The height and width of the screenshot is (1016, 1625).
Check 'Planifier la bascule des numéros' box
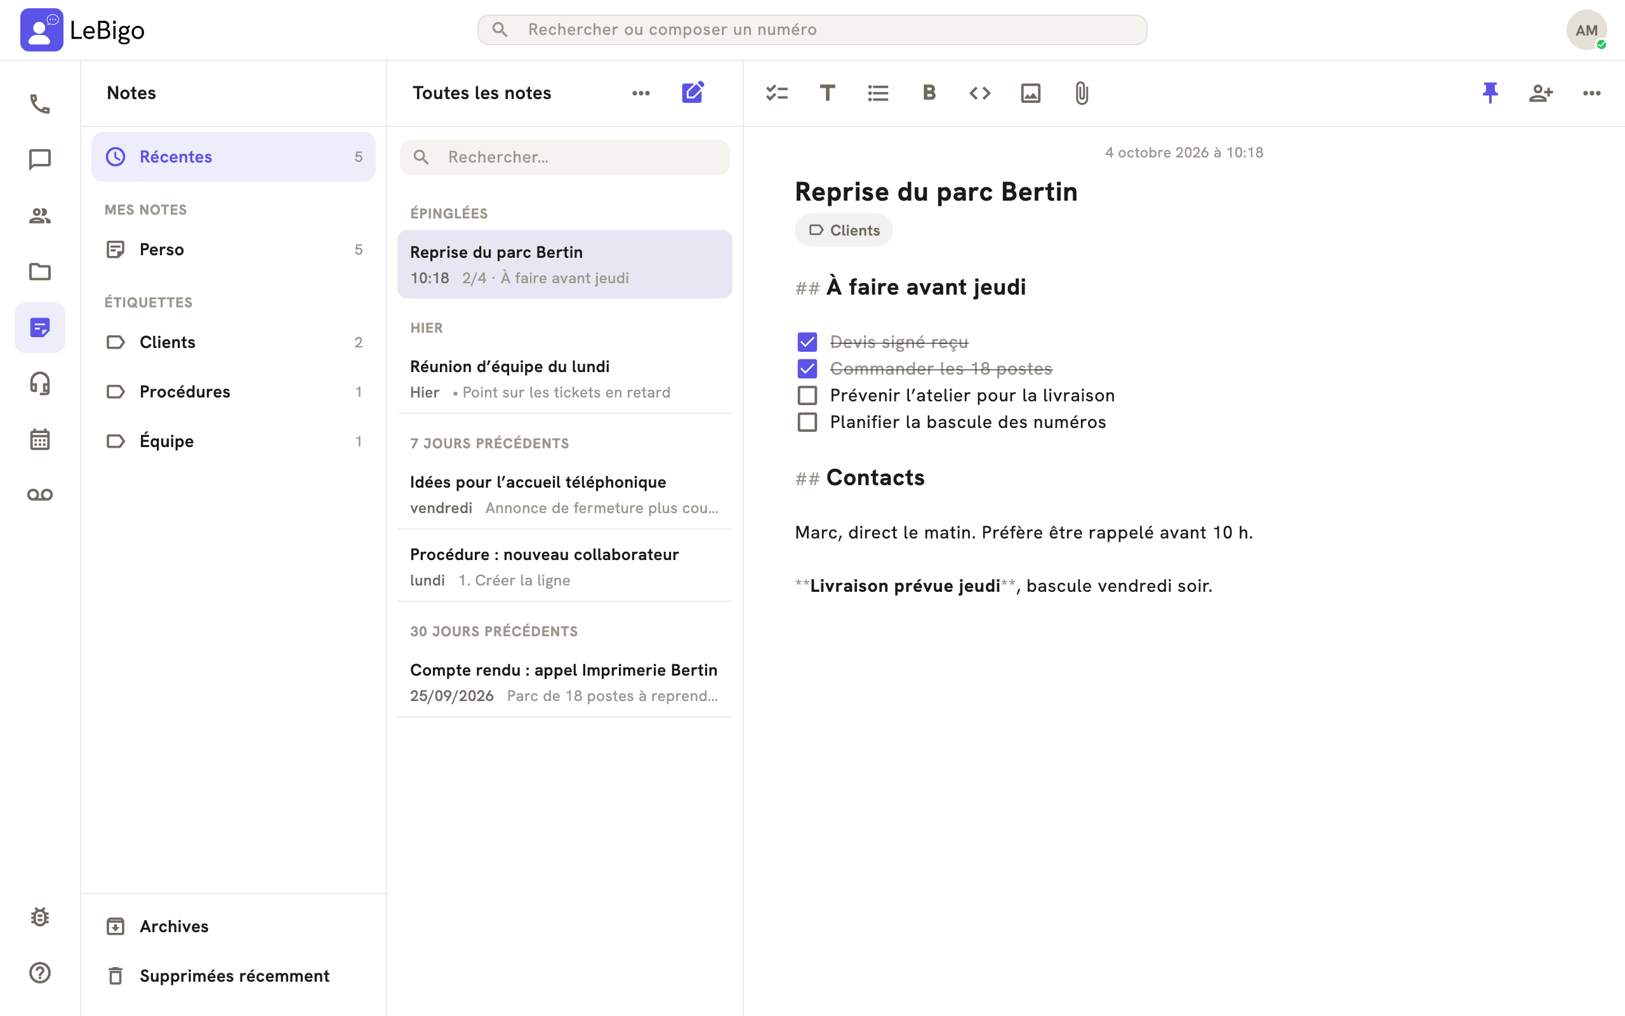(807, 422)
